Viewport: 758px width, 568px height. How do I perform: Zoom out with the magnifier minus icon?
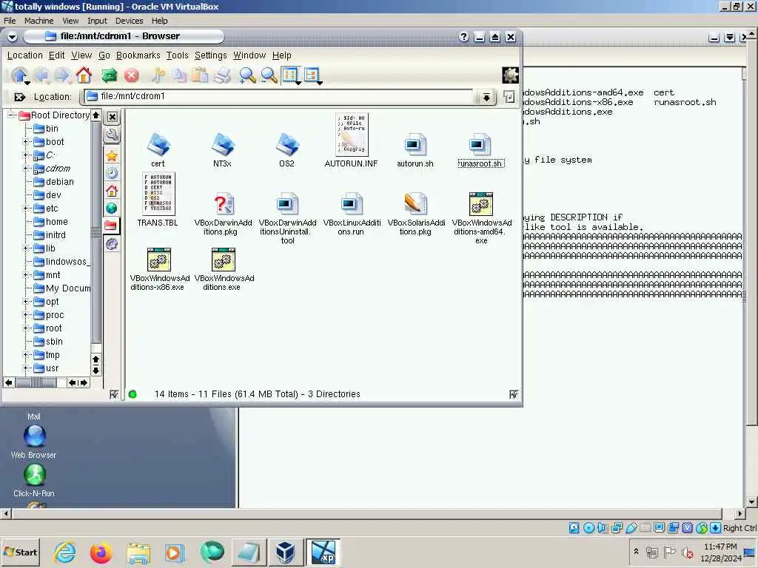coord(269,75)
